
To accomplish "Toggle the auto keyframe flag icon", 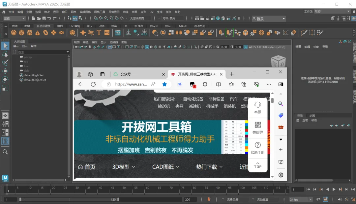I will pyautogui.click(x=209, y=199).
